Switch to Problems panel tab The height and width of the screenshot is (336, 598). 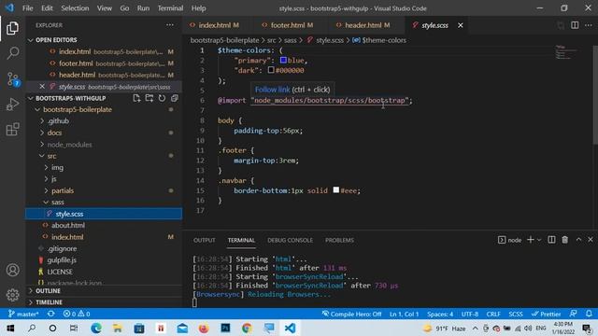point(339,240)
